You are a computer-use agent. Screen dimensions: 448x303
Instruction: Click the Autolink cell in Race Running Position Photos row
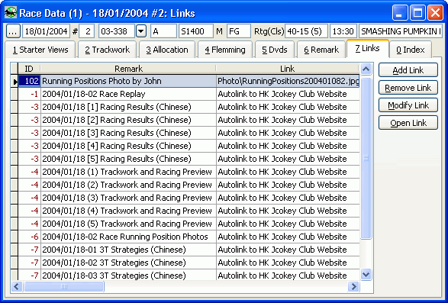(288, 237)
